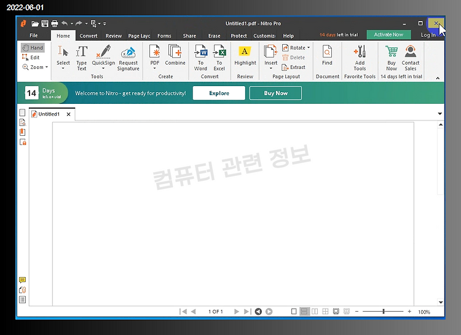
Task: Click the Activate Now button
Action: [388, 34]
